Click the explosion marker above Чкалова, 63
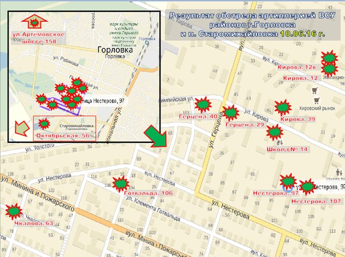The width and height of the screenshot is (345, 257). (x=14, y=211)
